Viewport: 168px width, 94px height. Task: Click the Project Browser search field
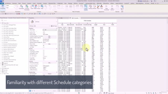15,20
